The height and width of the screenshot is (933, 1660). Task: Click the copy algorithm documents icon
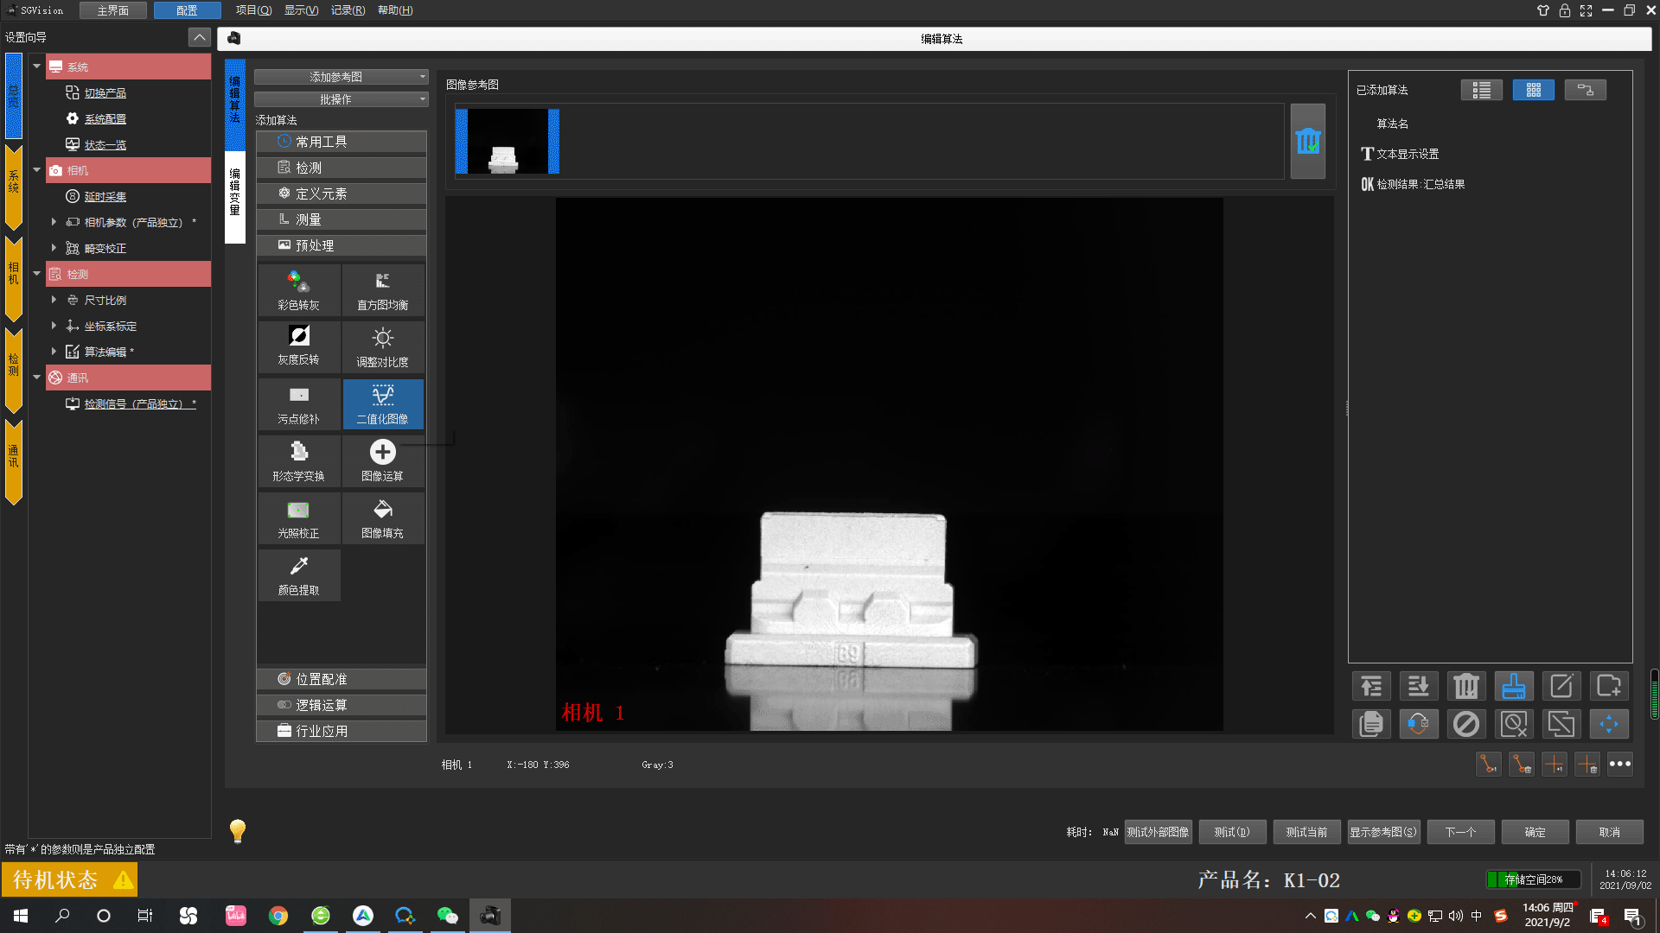(1371, 724)
